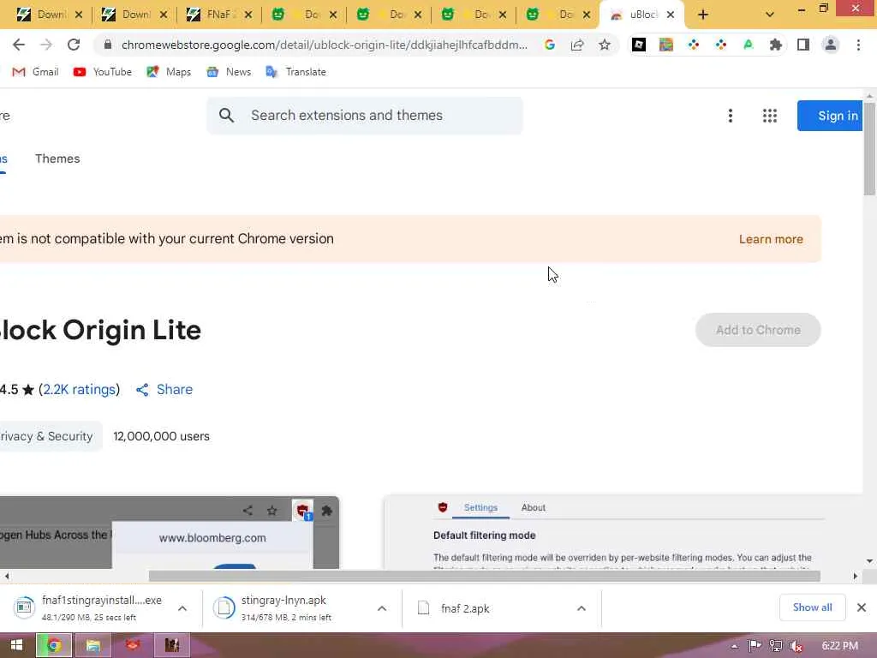This screenshot has height=658, width=877.
Task: Open the Chrome profile avatar
Action: pos(831,45)
